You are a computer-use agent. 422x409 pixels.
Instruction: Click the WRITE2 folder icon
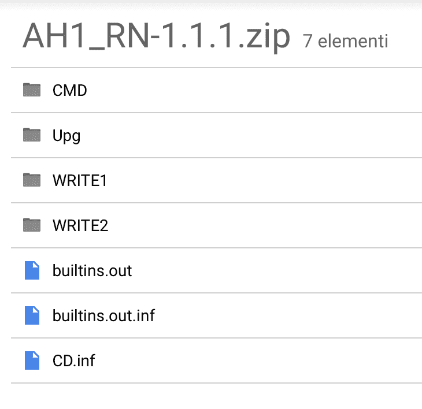point(32,225)
